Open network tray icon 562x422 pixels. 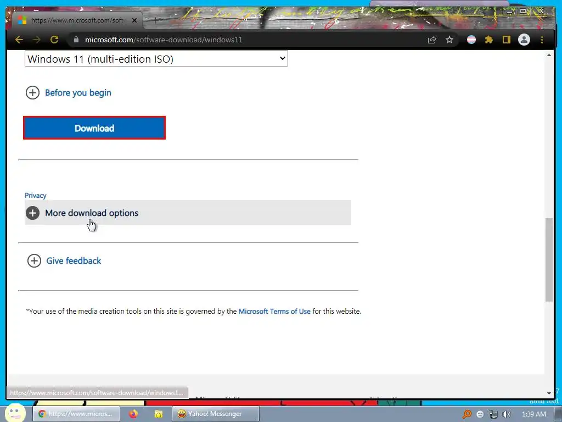point(493,414)
